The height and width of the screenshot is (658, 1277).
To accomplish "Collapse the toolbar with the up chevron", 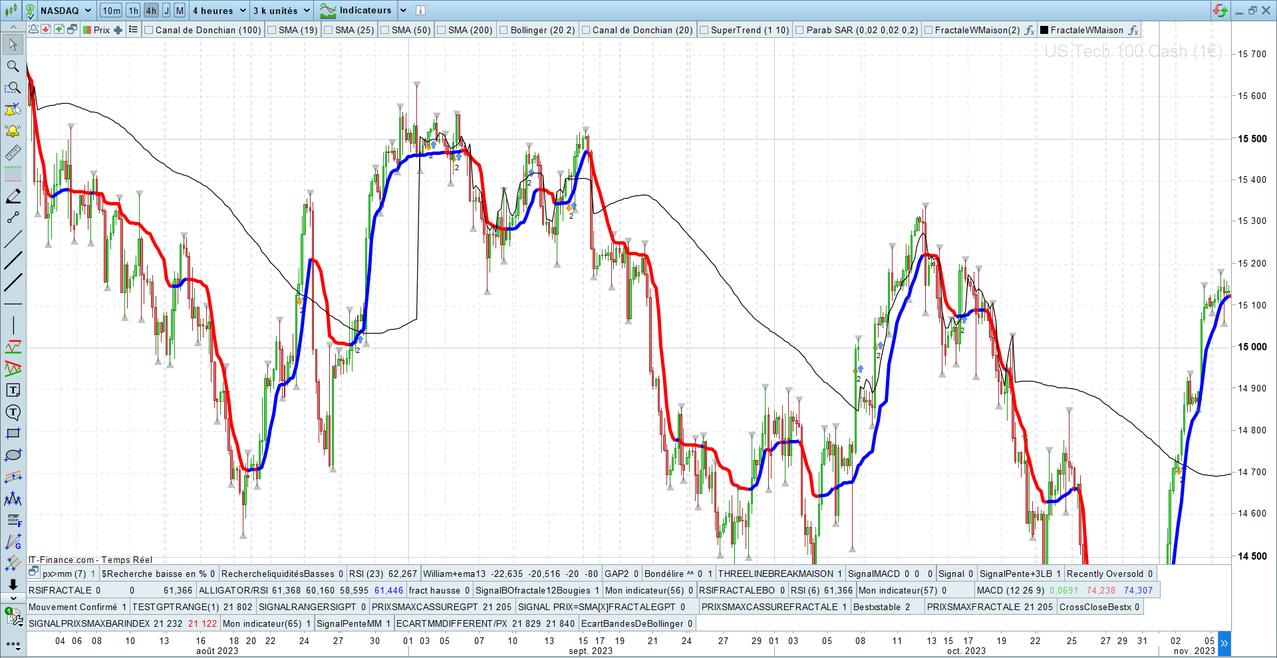I will point(13,27).
